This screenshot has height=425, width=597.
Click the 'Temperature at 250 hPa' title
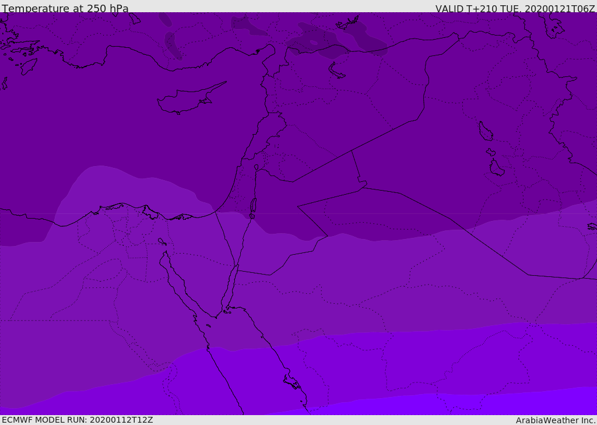tap(65, 8)
